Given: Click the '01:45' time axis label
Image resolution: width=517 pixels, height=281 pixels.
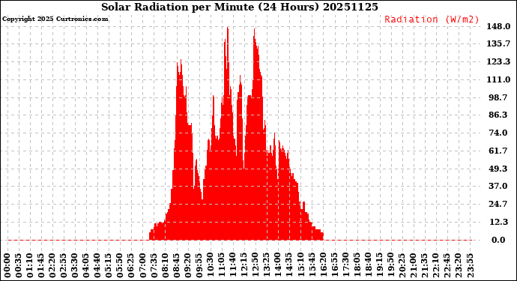Looking at the screenshot, I should click(41, 266).
